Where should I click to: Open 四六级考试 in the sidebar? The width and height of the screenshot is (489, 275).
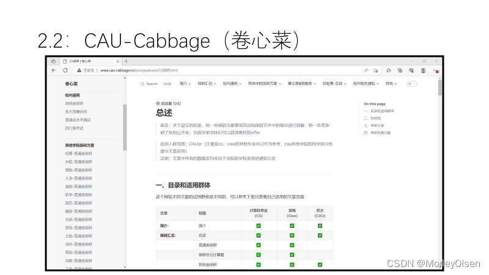tap(74, 128)
